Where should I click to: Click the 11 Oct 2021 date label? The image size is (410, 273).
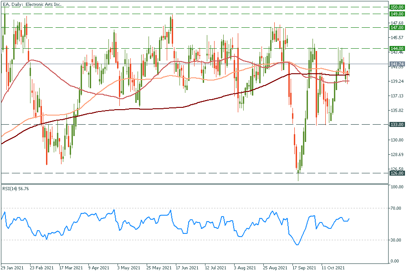[x=333, y=268]
